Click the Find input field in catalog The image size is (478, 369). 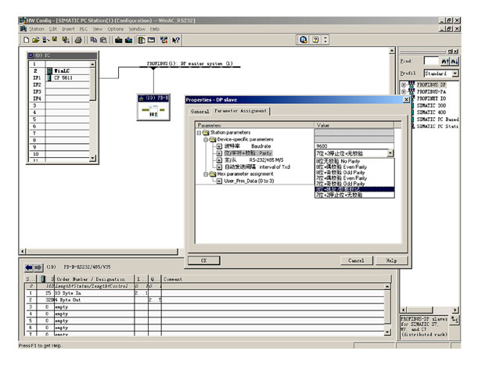[431, 61]
